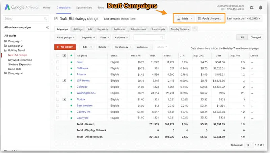This screenshot has width=270, height=153.
Task: Open the Last month date range dropdown
Action: [244, 18]
